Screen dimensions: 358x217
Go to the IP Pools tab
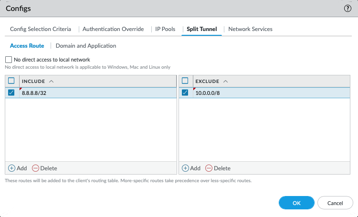(x=165, y=29)
